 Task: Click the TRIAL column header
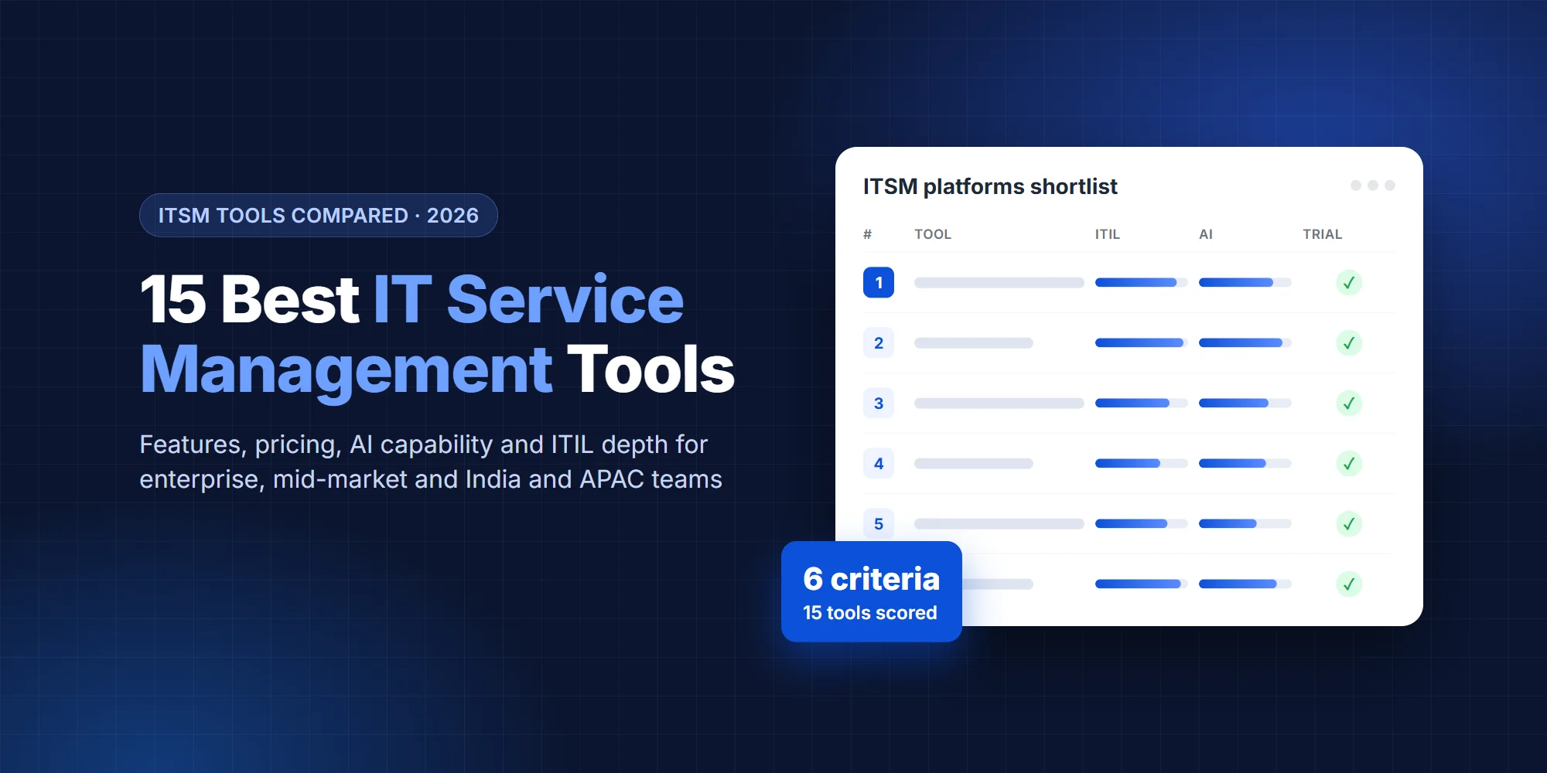(1323, 234)
